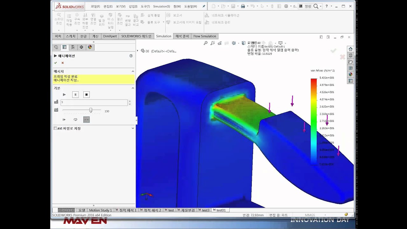This screenshot has width=407, height=229.
Task: Click the green checkmark OK in Animation panel
Action: 56,63
